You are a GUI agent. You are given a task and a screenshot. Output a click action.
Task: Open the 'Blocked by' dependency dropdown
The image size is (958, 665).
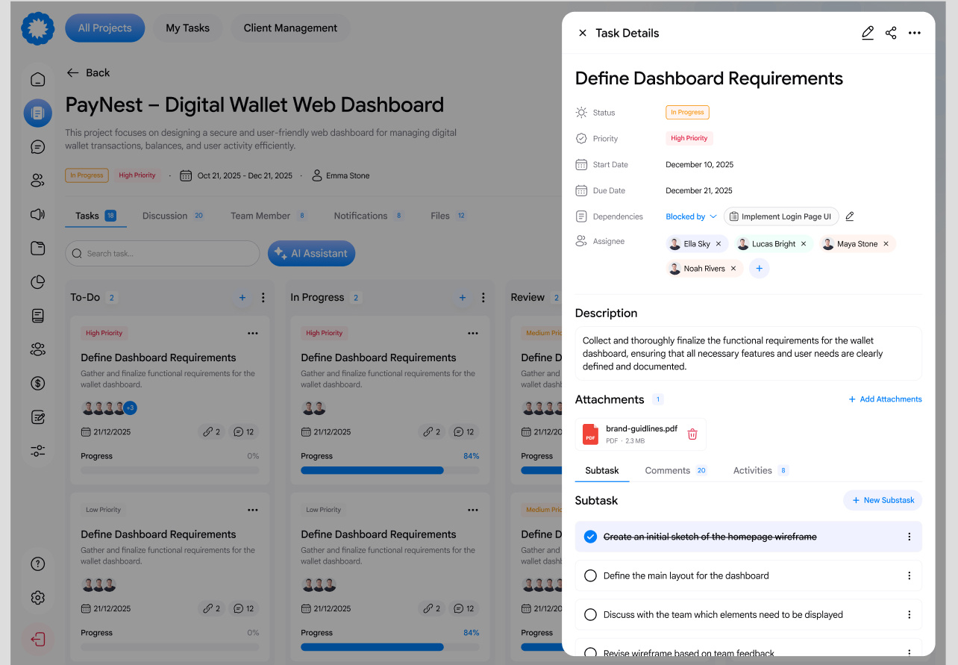(x=691, y=216)
